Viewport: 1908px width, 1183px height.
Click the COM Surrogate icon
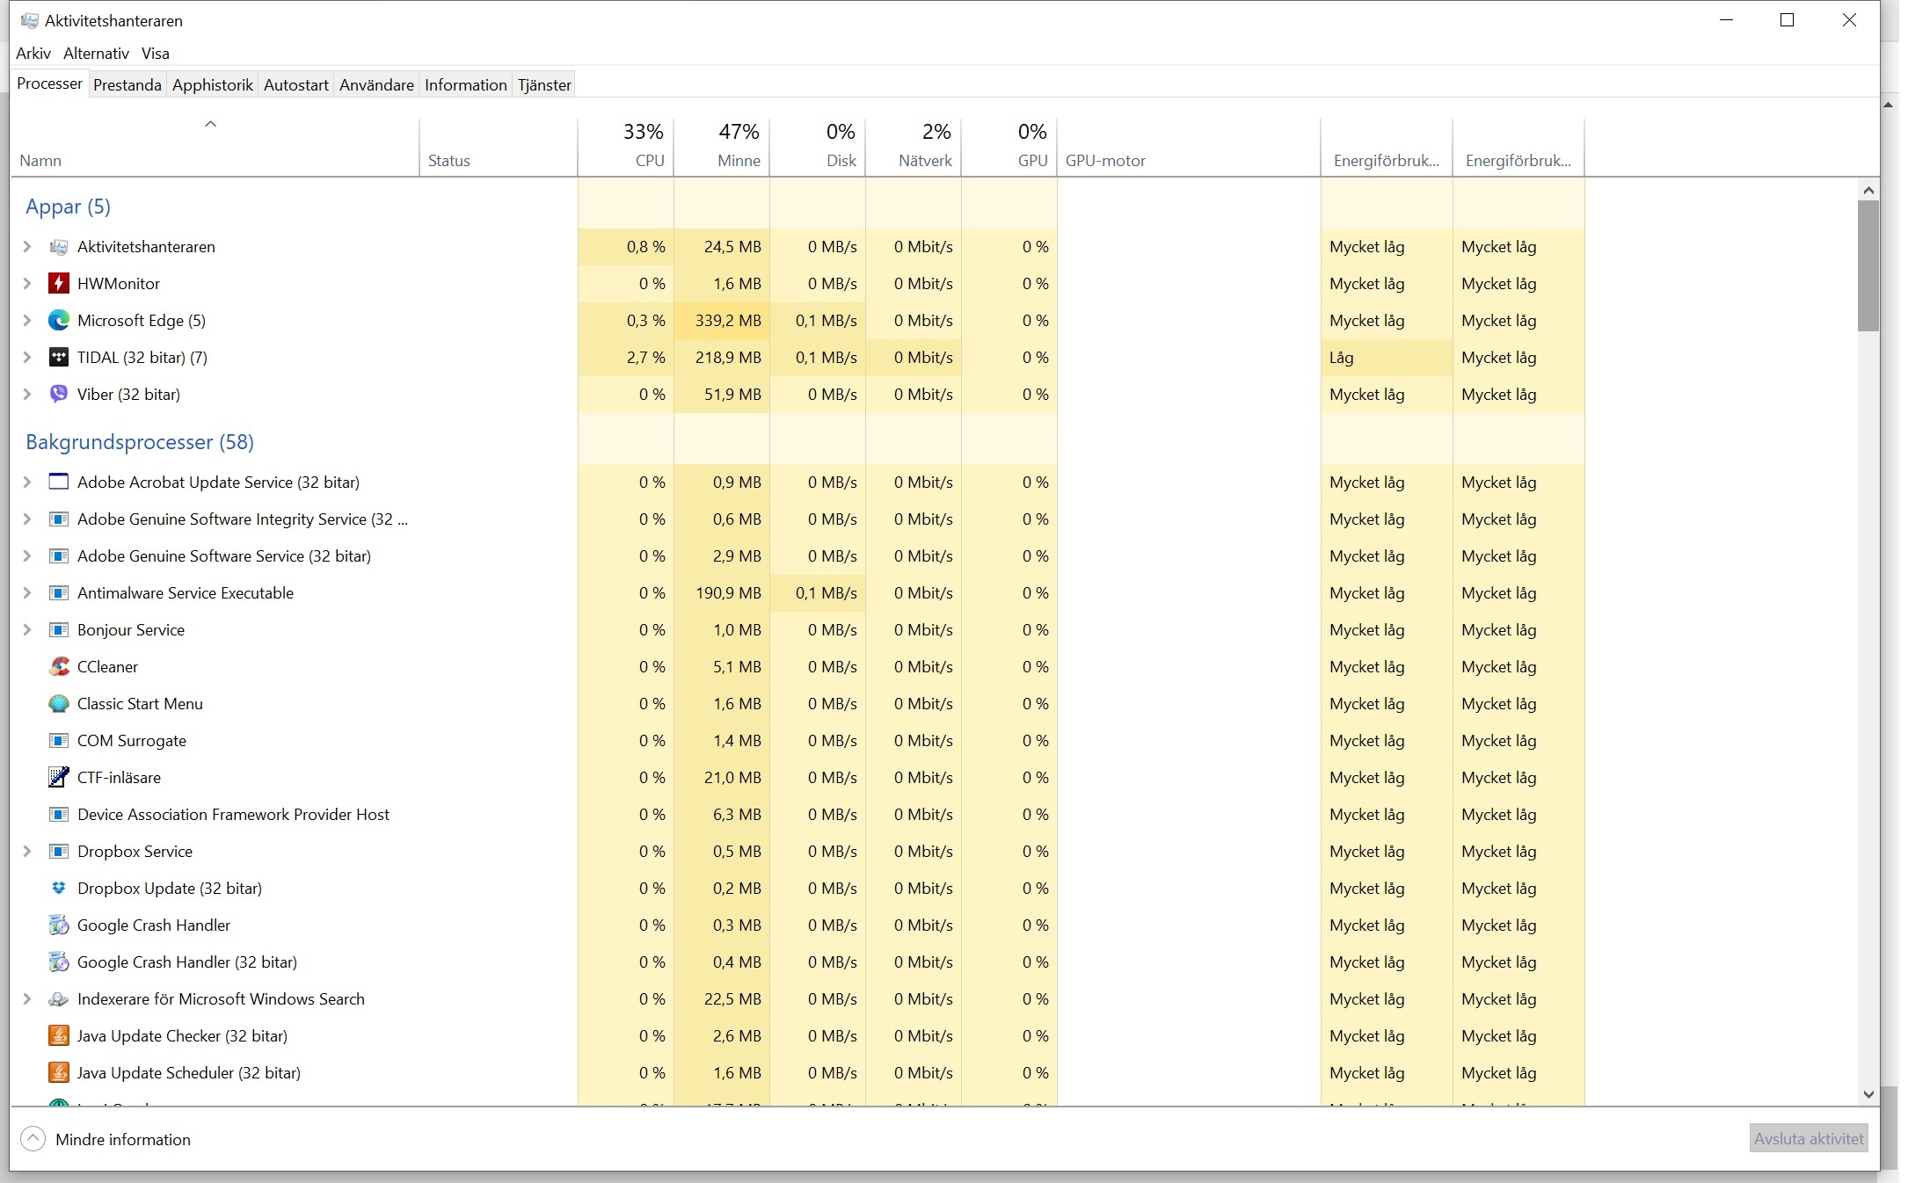[x=58, y=741]
